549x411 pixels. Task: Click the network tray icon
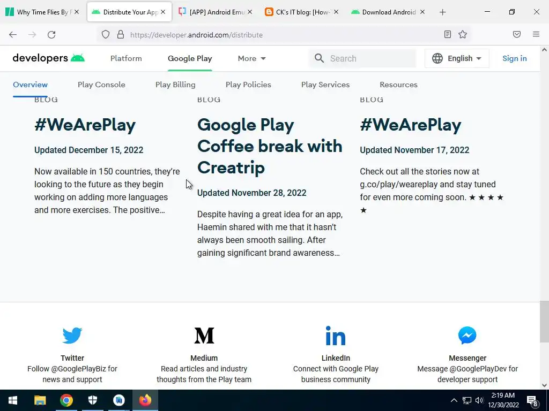(x=467, y=400)
